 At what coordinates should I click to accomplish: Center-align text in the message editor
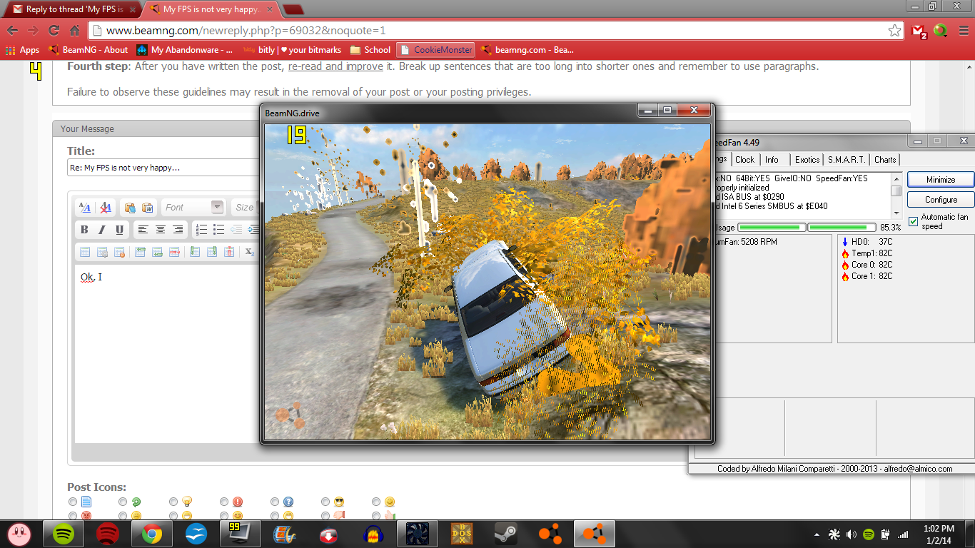pyautogui.click(x=161, y=230)
